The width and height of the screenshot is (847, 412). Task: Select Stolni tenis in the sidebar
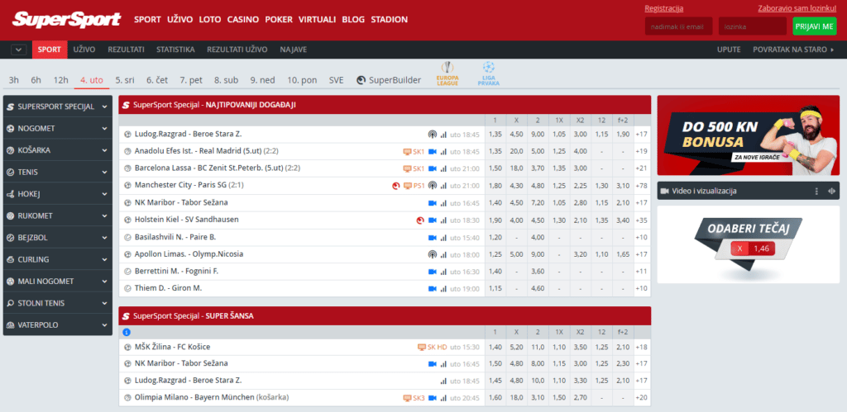click(x=58, y=303)
